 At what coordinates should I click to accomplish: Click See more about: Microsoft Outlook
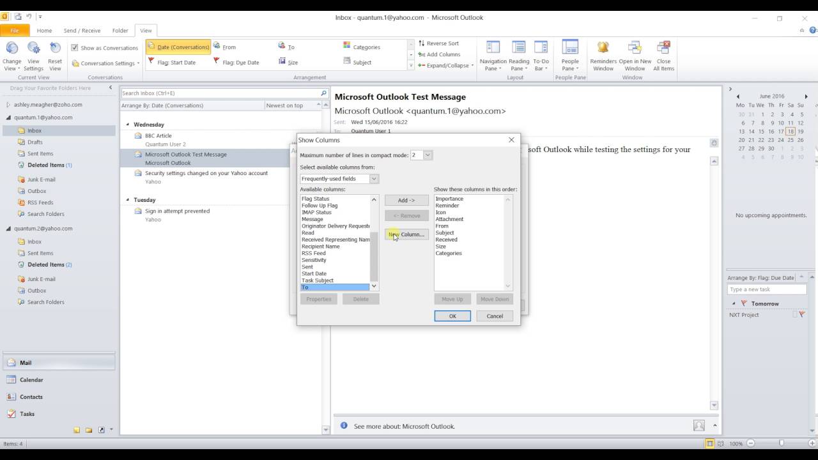click(x=404, y=426)
